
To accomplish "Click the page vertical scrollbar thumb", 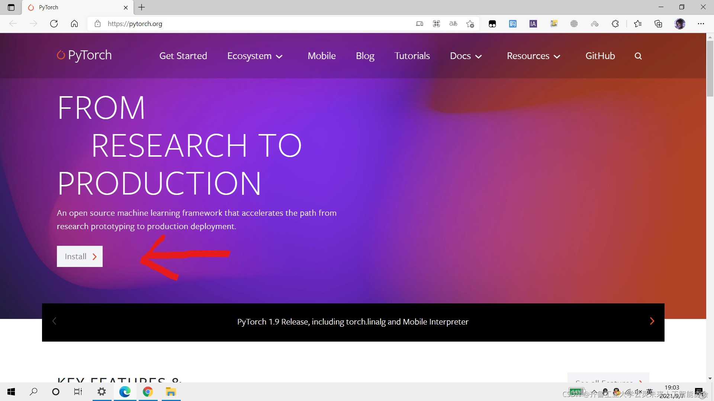I will tap(710, 69).
